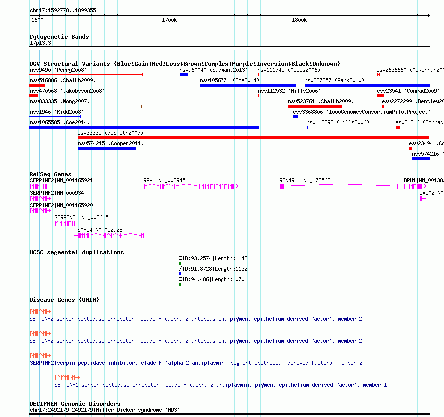Click the %ID:93.2574|Length:1142 label
444x417 pixels.
(213, 258)
